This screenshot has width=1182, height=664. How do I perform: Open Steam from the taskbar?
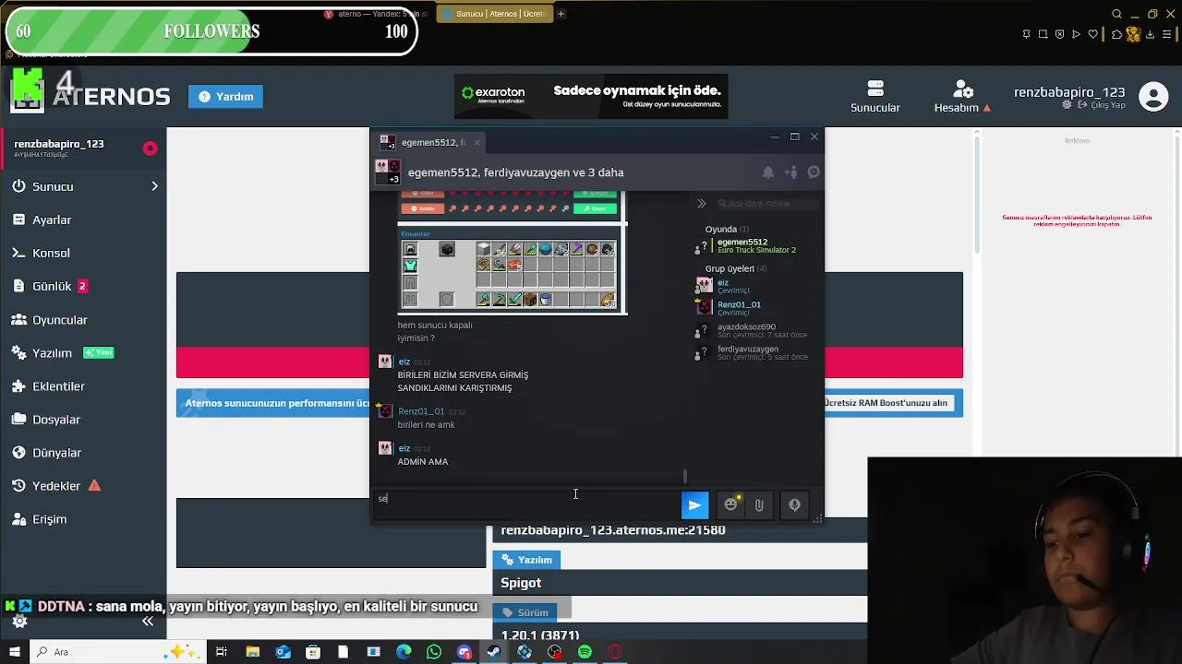click(494, 652)
